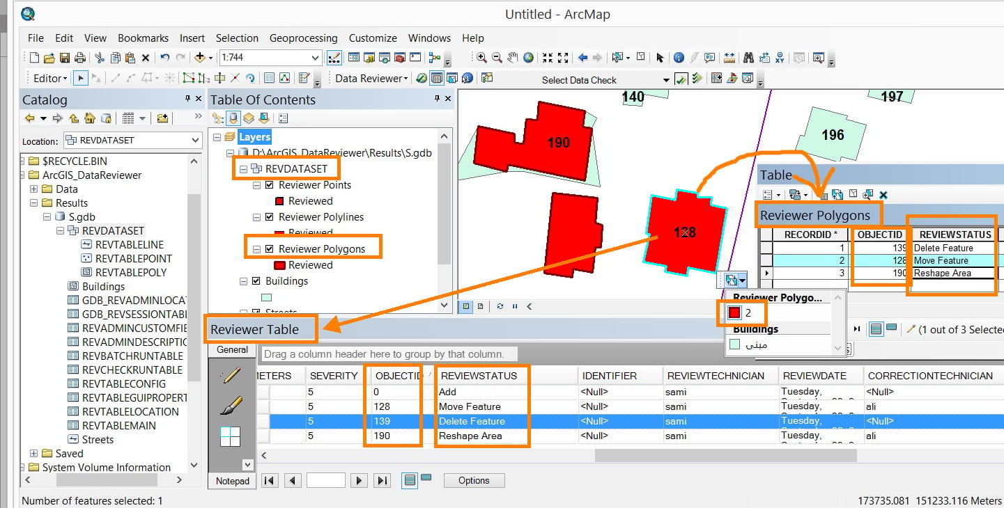Open Go To XY tool
Screen dimensions: 1004x508
pos(780,58)
